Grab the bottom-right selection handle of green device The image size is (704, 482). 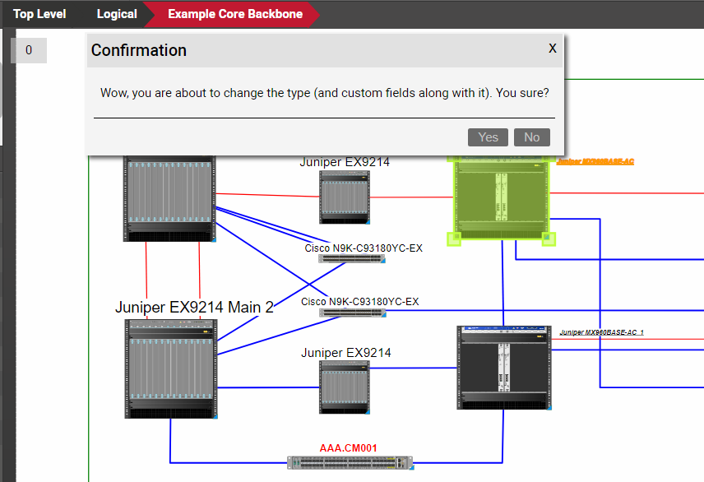pyautogui.click(x=548, y=239)
